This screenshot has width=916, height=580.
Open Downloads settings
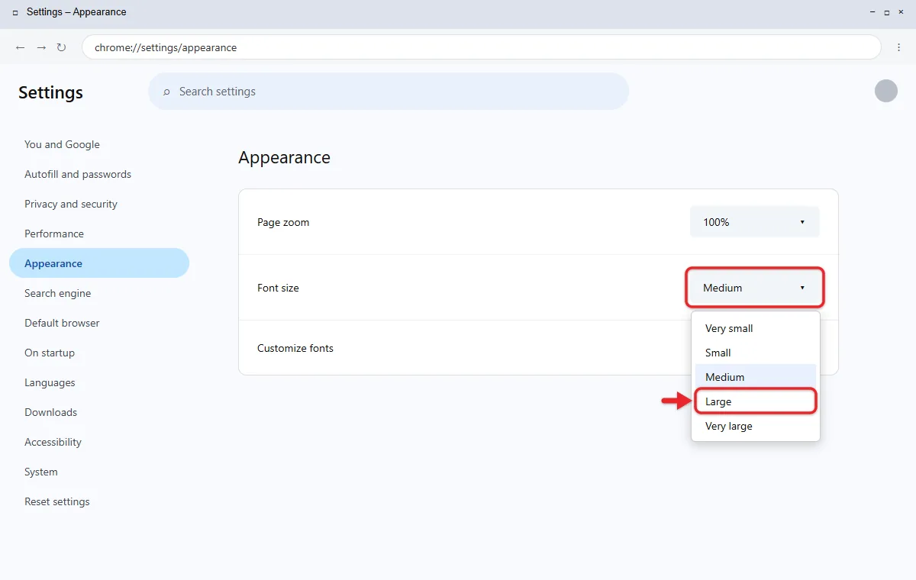99,412
